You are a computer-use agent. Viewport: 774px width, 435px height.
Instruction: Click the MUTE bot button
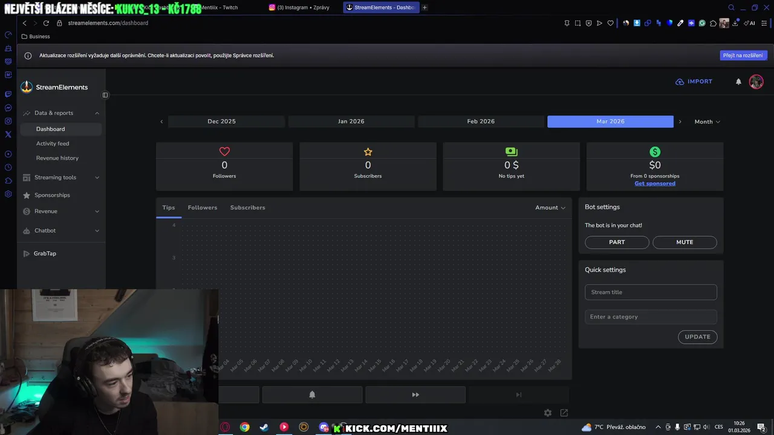tap(685, 242)
